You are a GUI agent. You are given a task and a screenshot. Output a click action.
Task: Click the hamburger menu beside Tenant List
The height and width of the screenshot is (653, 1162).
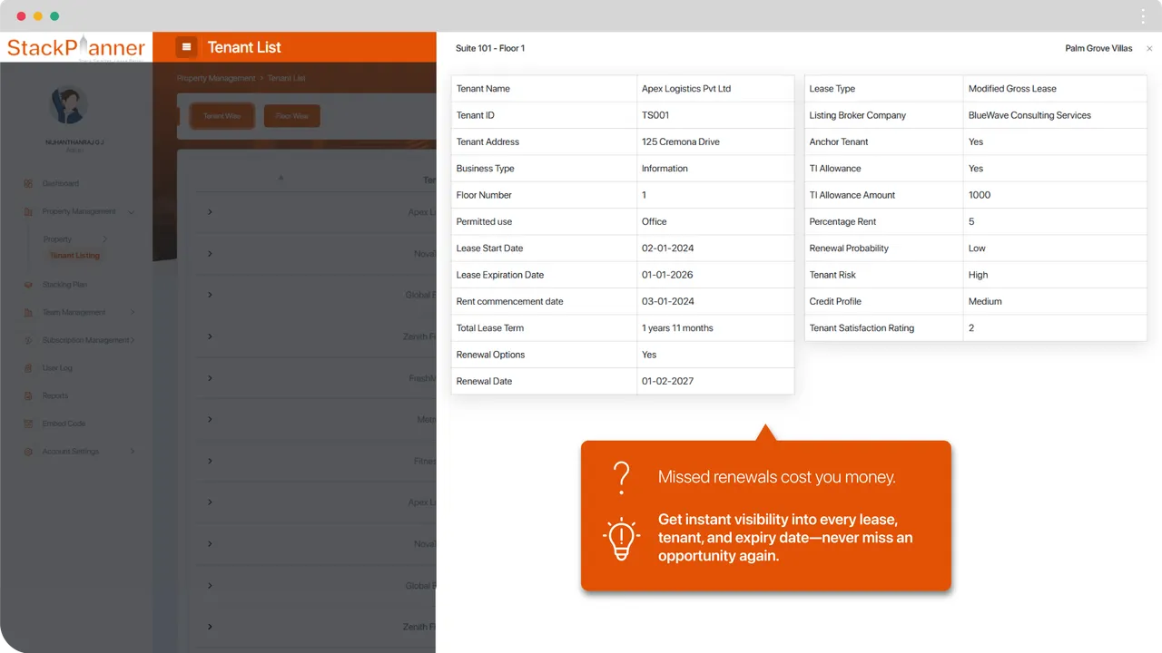(187, 46)
